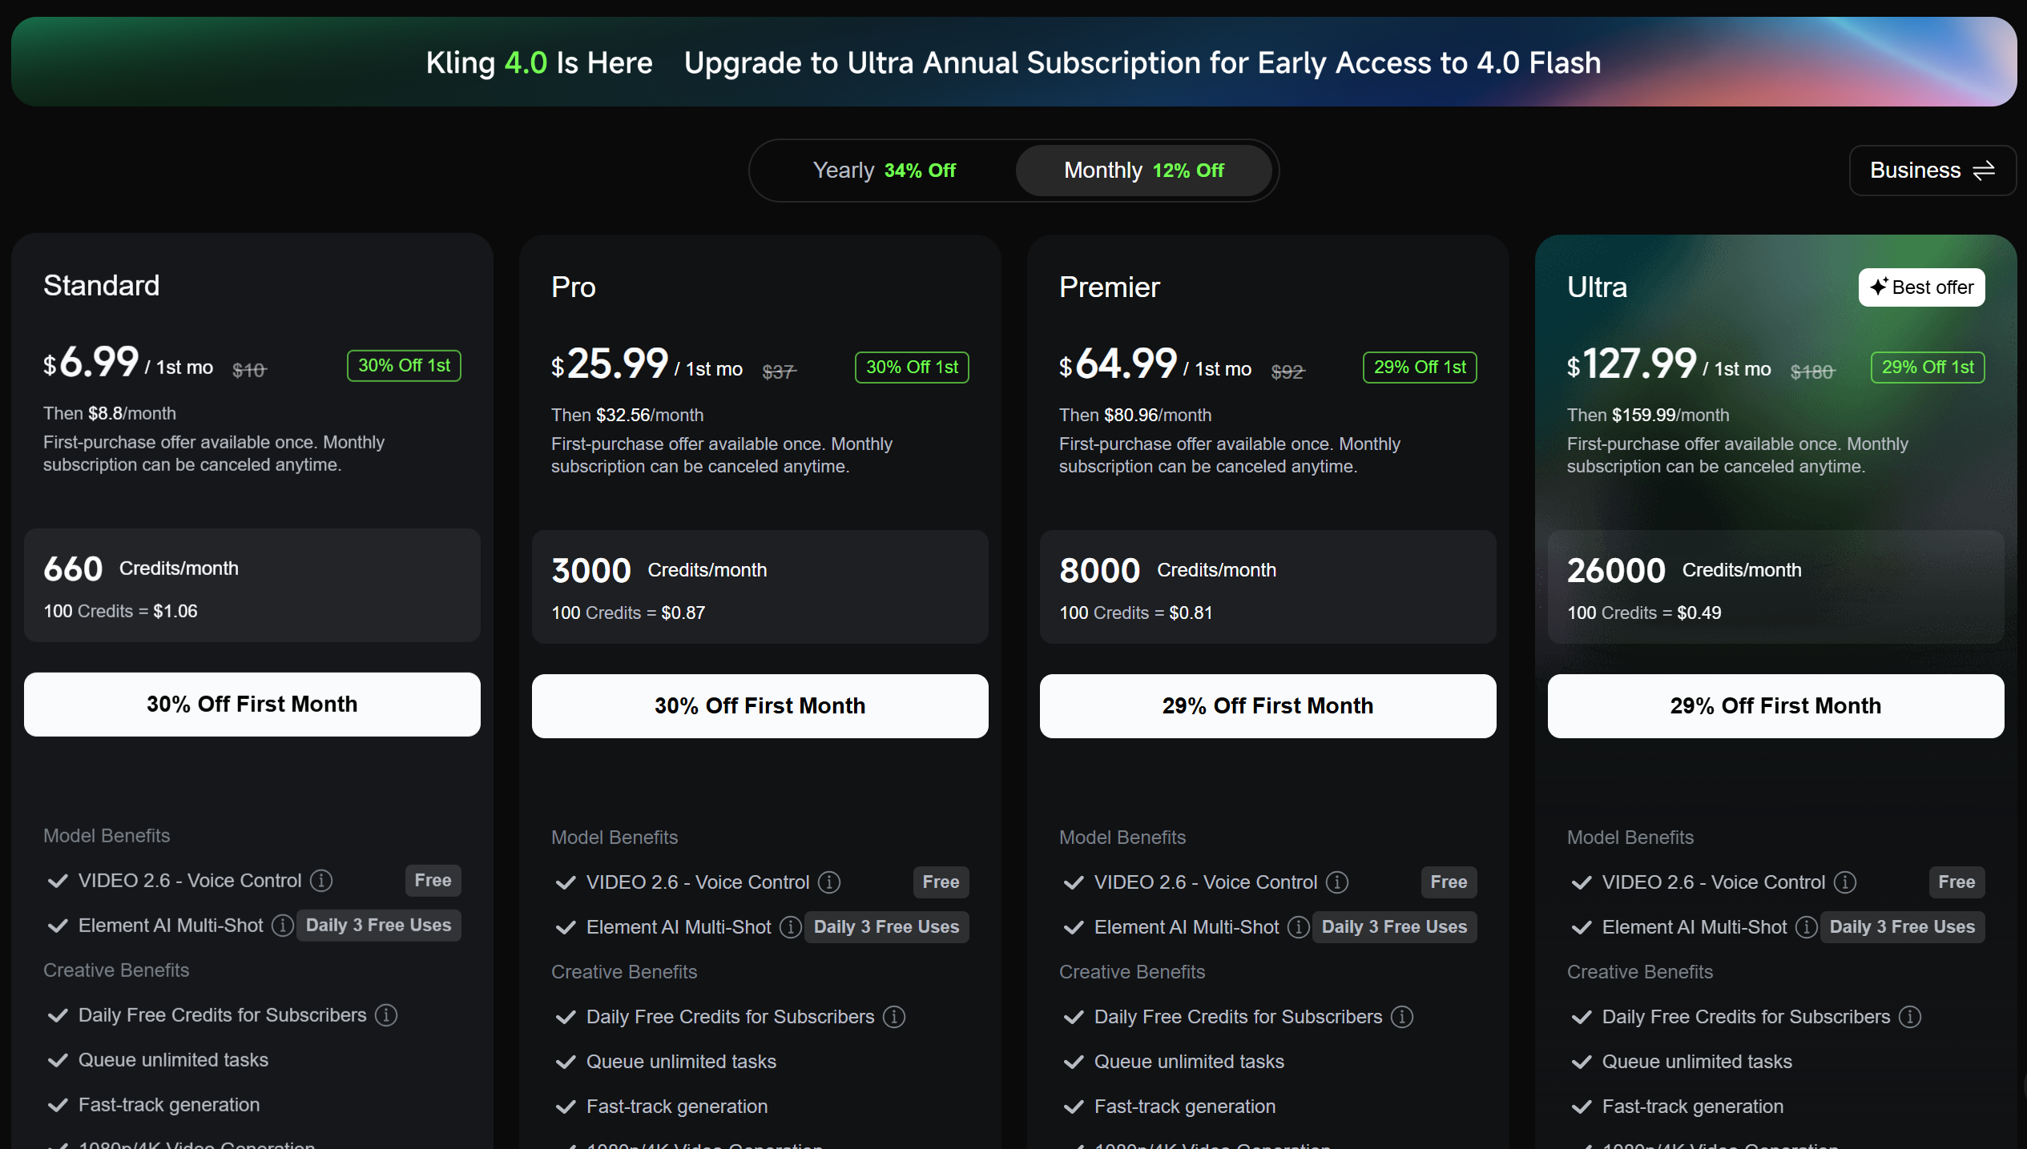
Task: Click Ultra plan Free tag for Voice Control
Action: tap(1956, 882)
